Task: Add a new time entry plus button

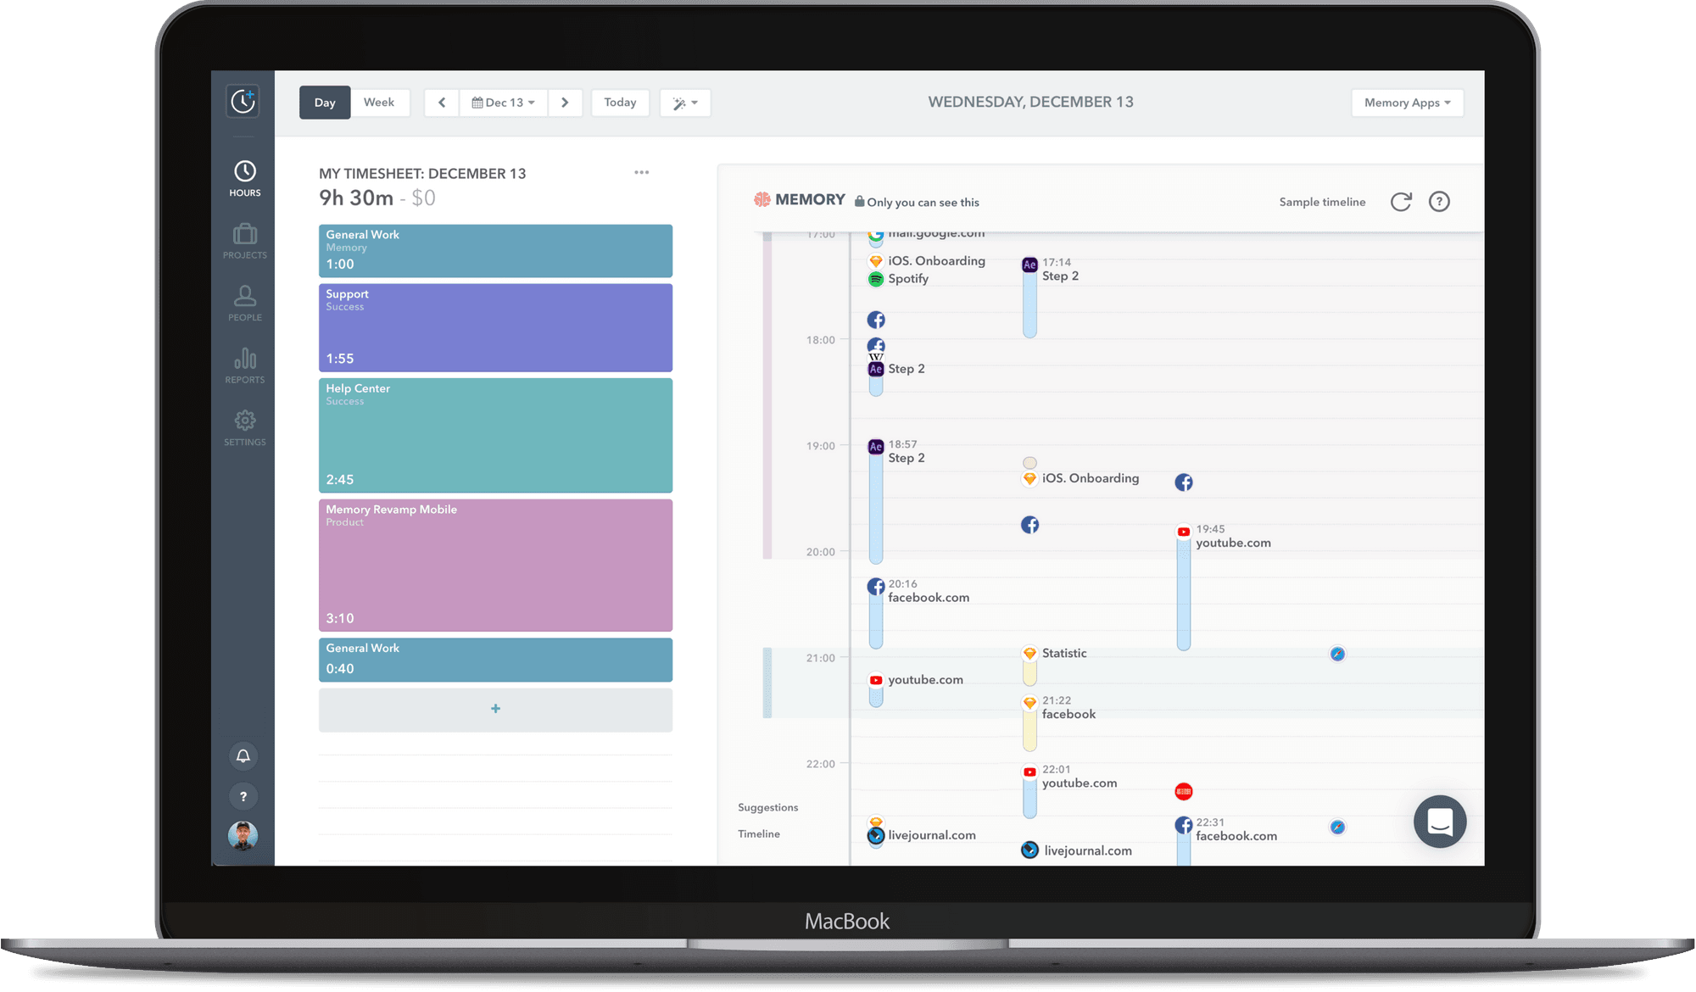Action: 495,709
